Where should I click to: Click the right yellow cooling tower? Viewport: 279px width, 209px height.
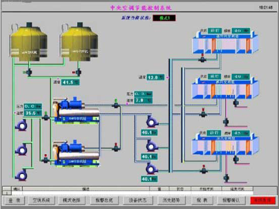coord(78,44)
